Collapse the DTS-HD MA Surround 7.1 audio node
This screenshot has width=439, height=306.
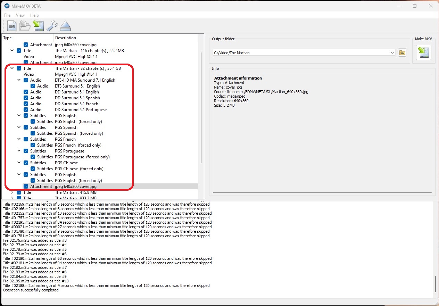[19, 80]
